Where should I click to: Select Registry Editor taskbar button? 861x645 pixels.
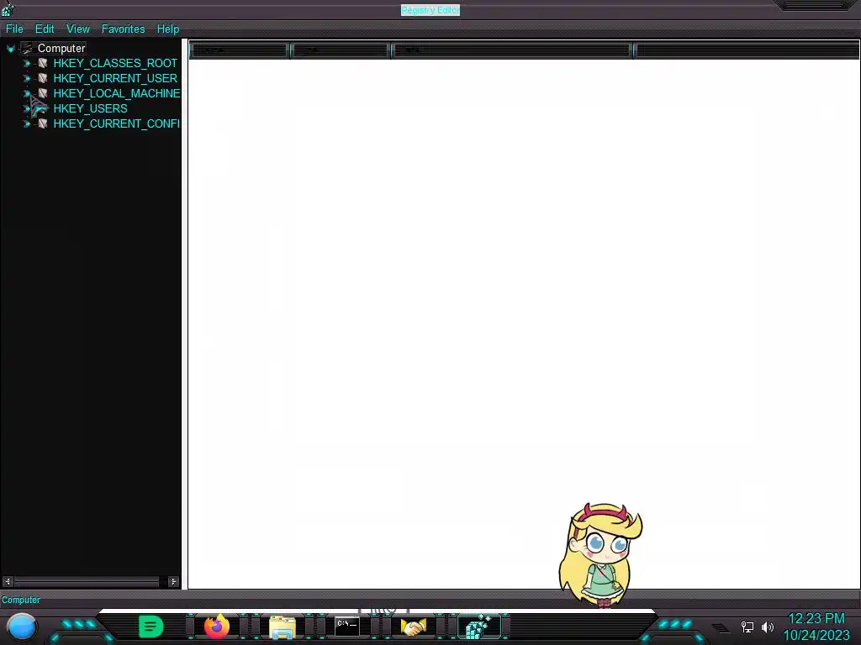click(479, 627)
